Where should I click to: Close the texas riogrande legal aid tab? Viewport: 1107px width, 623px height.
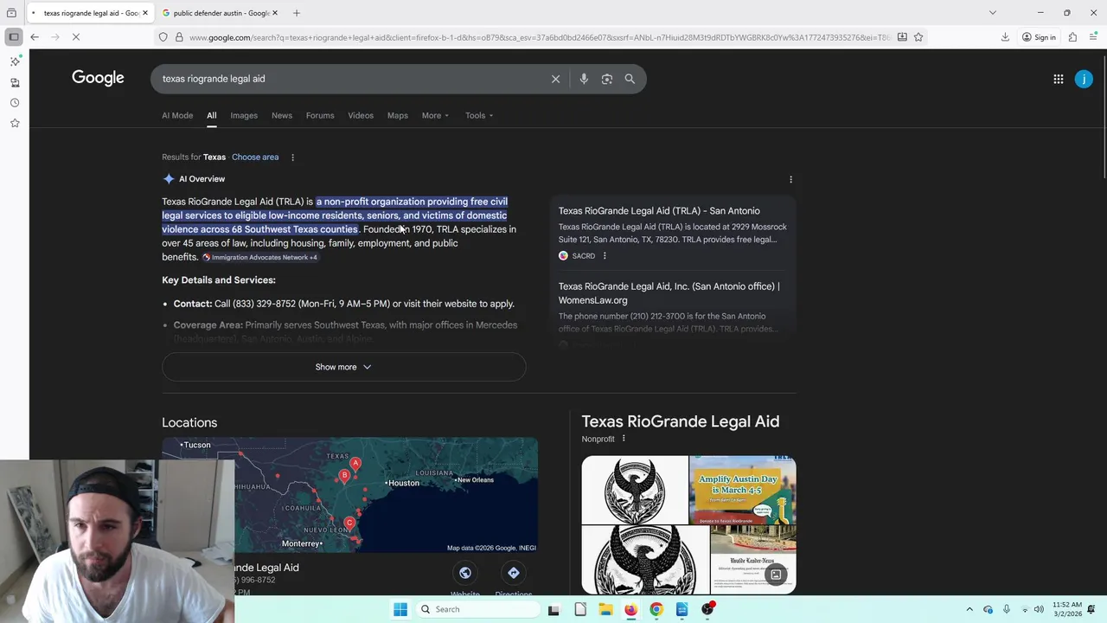pos(145,13)
